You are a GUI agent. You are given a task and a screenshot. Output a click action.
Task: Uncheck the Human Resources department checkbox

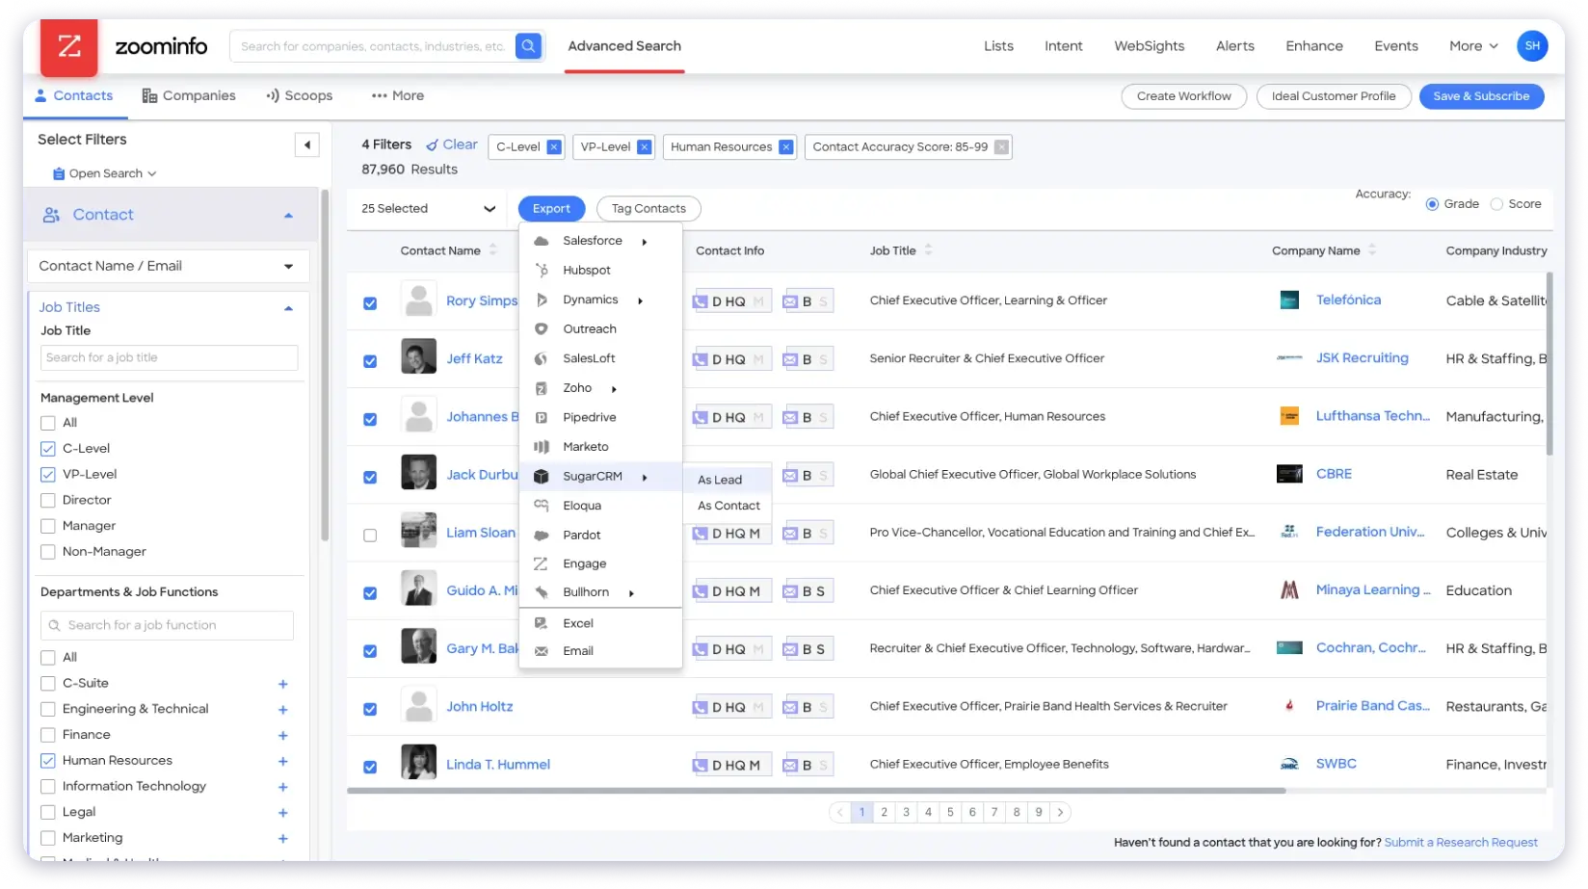tap(48, 761)
